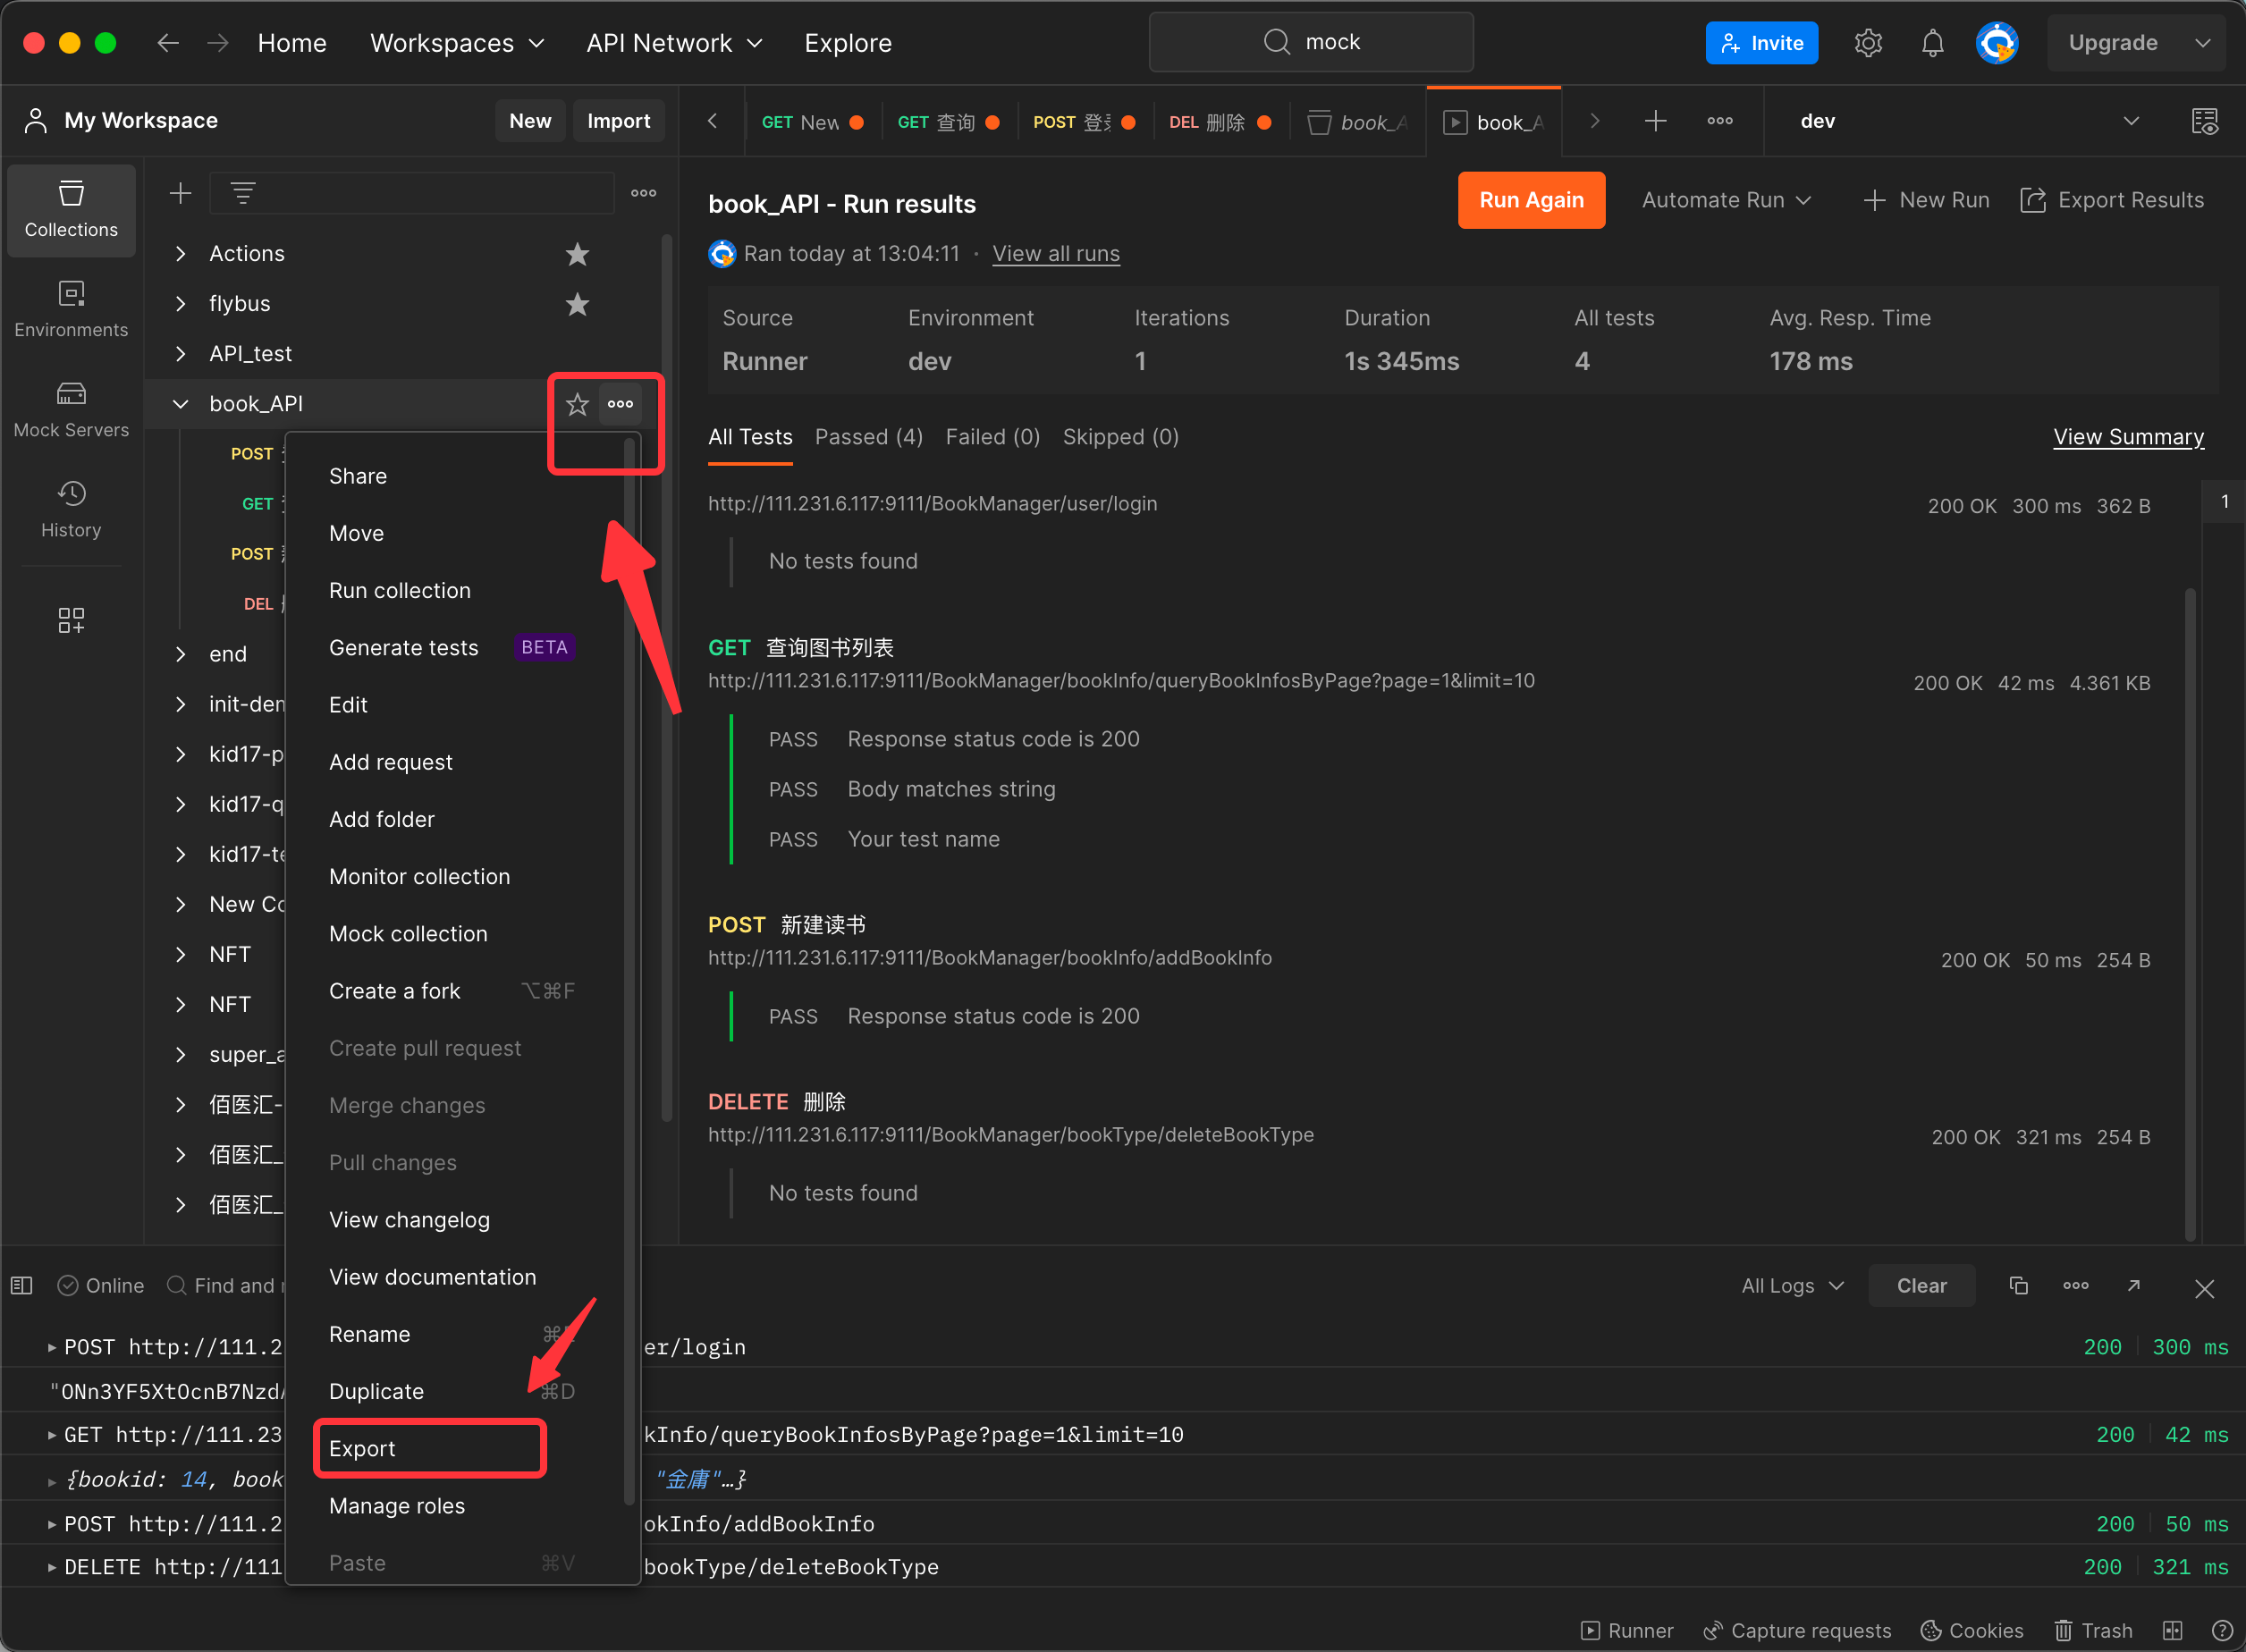Viewport: 2246px width, 1652px height.
Task: Open the Collections sidebar panel
Action: [x=71, y=210]
